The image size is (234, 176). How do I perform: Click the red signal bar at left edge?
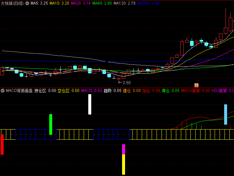coord(2,145)
